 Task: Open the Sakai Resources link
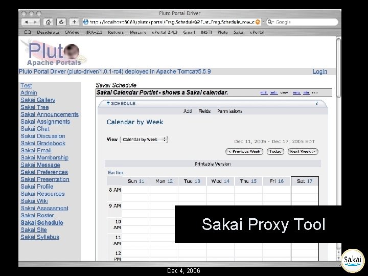tap(42, 194)
